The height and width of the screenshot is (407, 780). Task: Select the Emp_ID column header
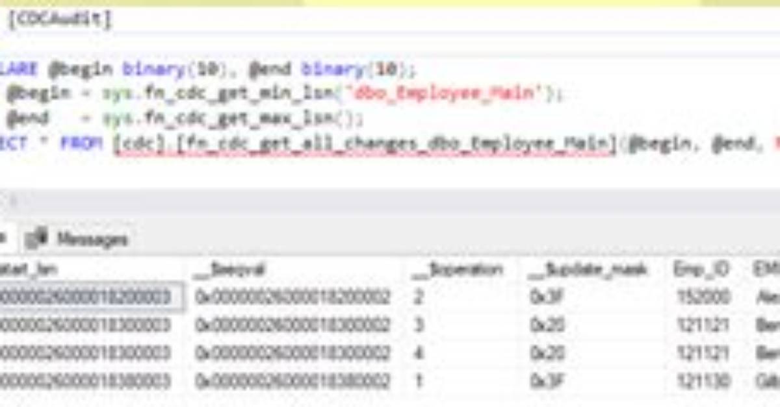[701, 269]
